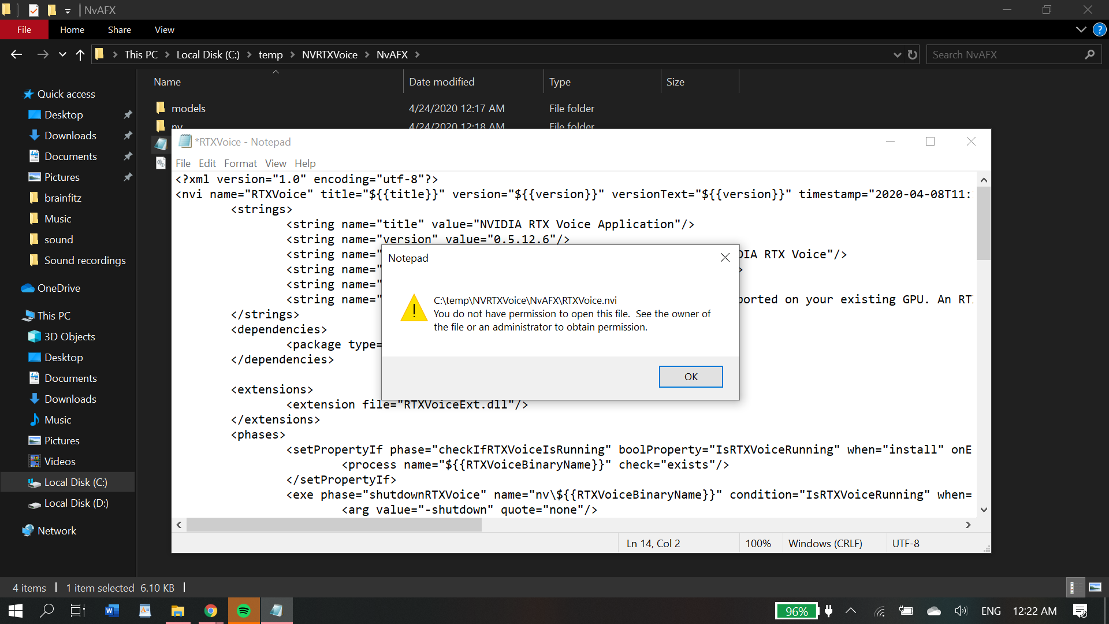Click the Search NvAFX field
The height and width of the screenshot is (624, 1109).
pos(1014,54)
